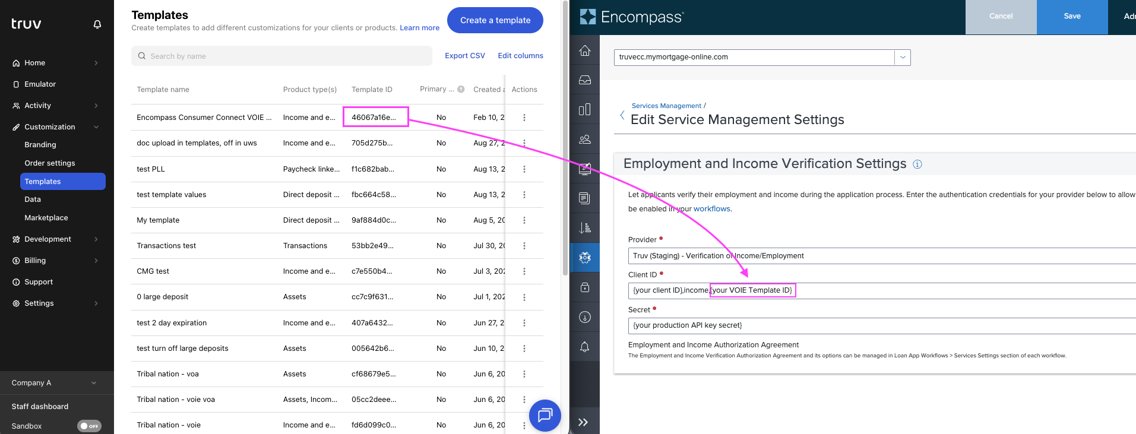Expand the Billing menu chevron
Image resolution: width=1136 pixels, height=434 pixels.
[96, 261]
